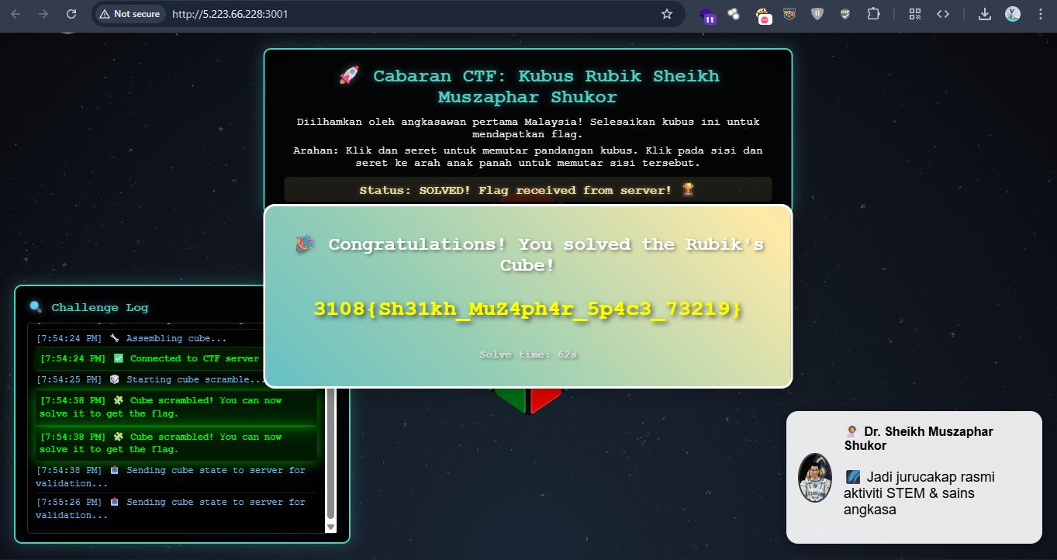Screen dimensions: 1057x560
Task: Bookmark this page with the star icon
Action: click(666, 14)
